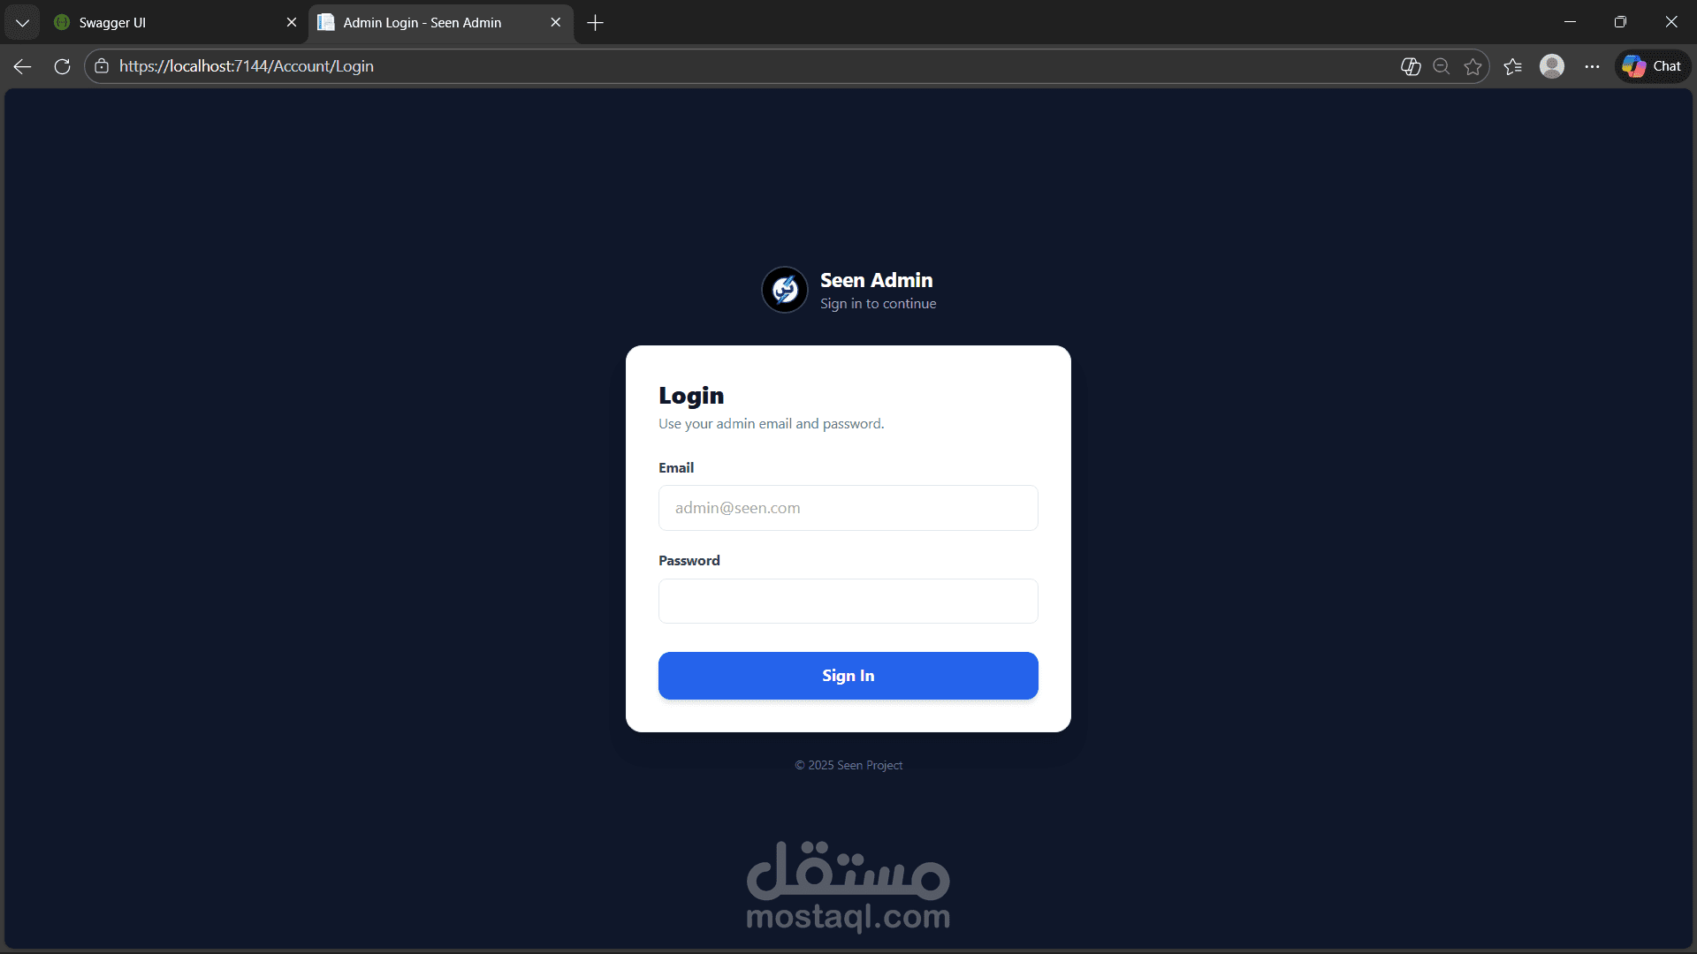Image resolution: width=1697 pixels, height=954 pixels.
Task: Close the Swagger UI tab
Action: 292,23
